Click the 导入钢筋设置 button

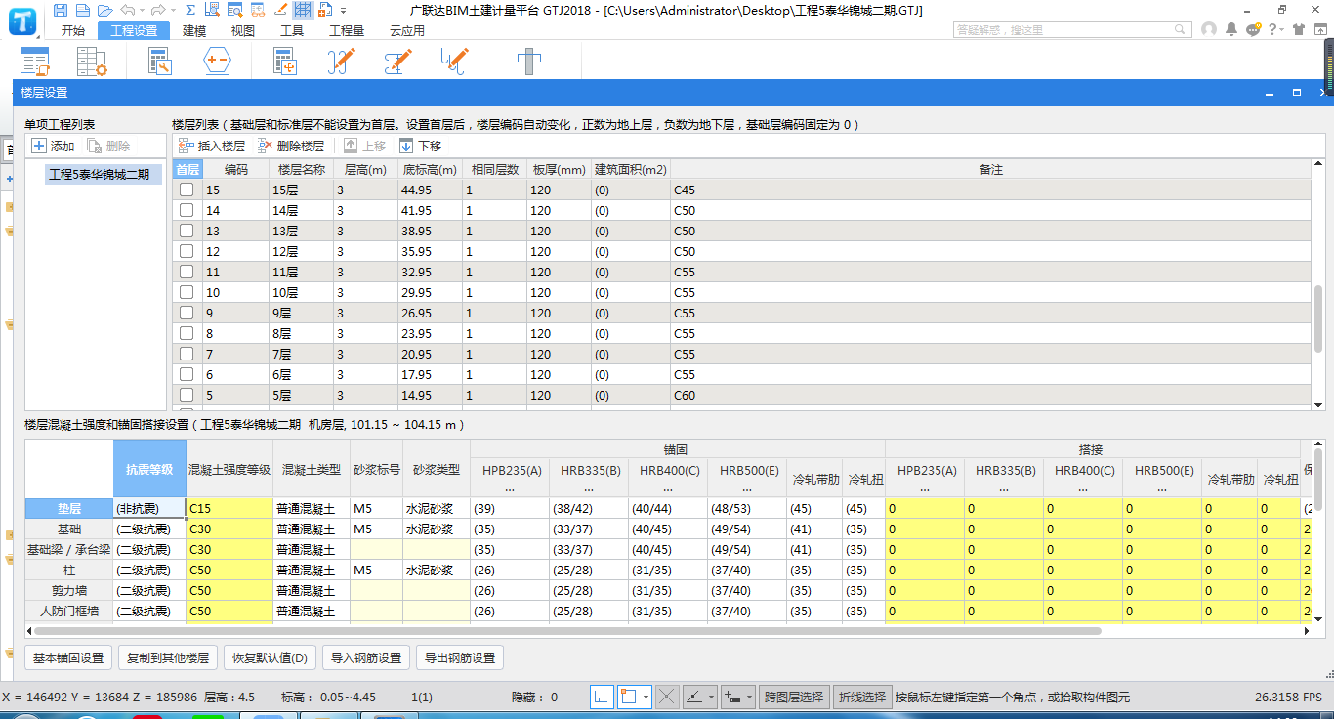pyautogui.click(x=366, y=657)
